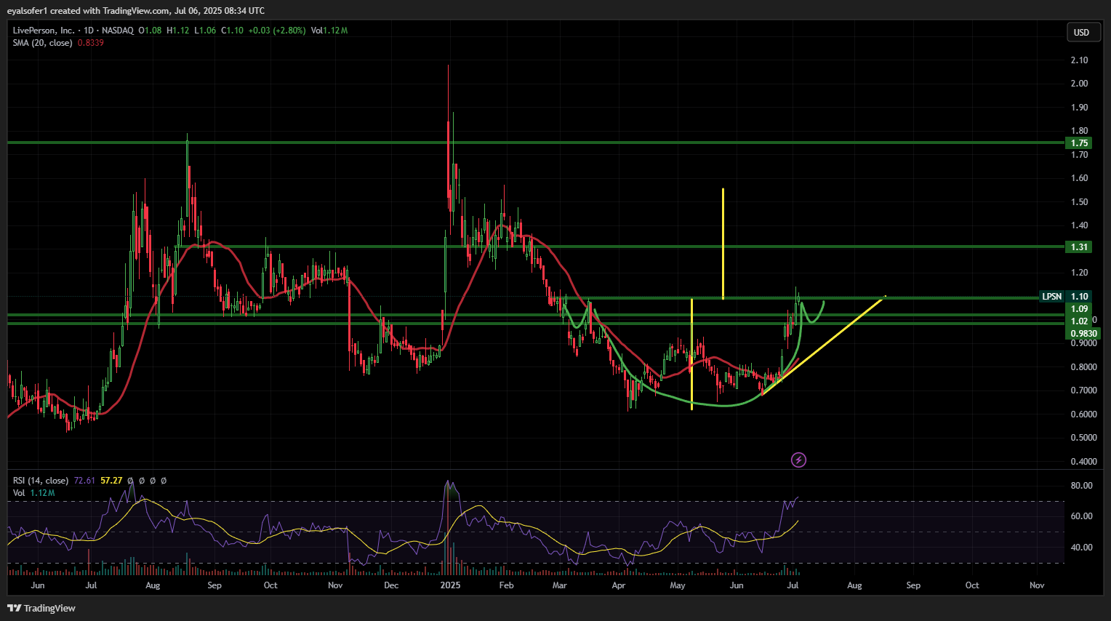
Task: Click the Jul label near the latest candles
Action: click(x=793, y=585)
